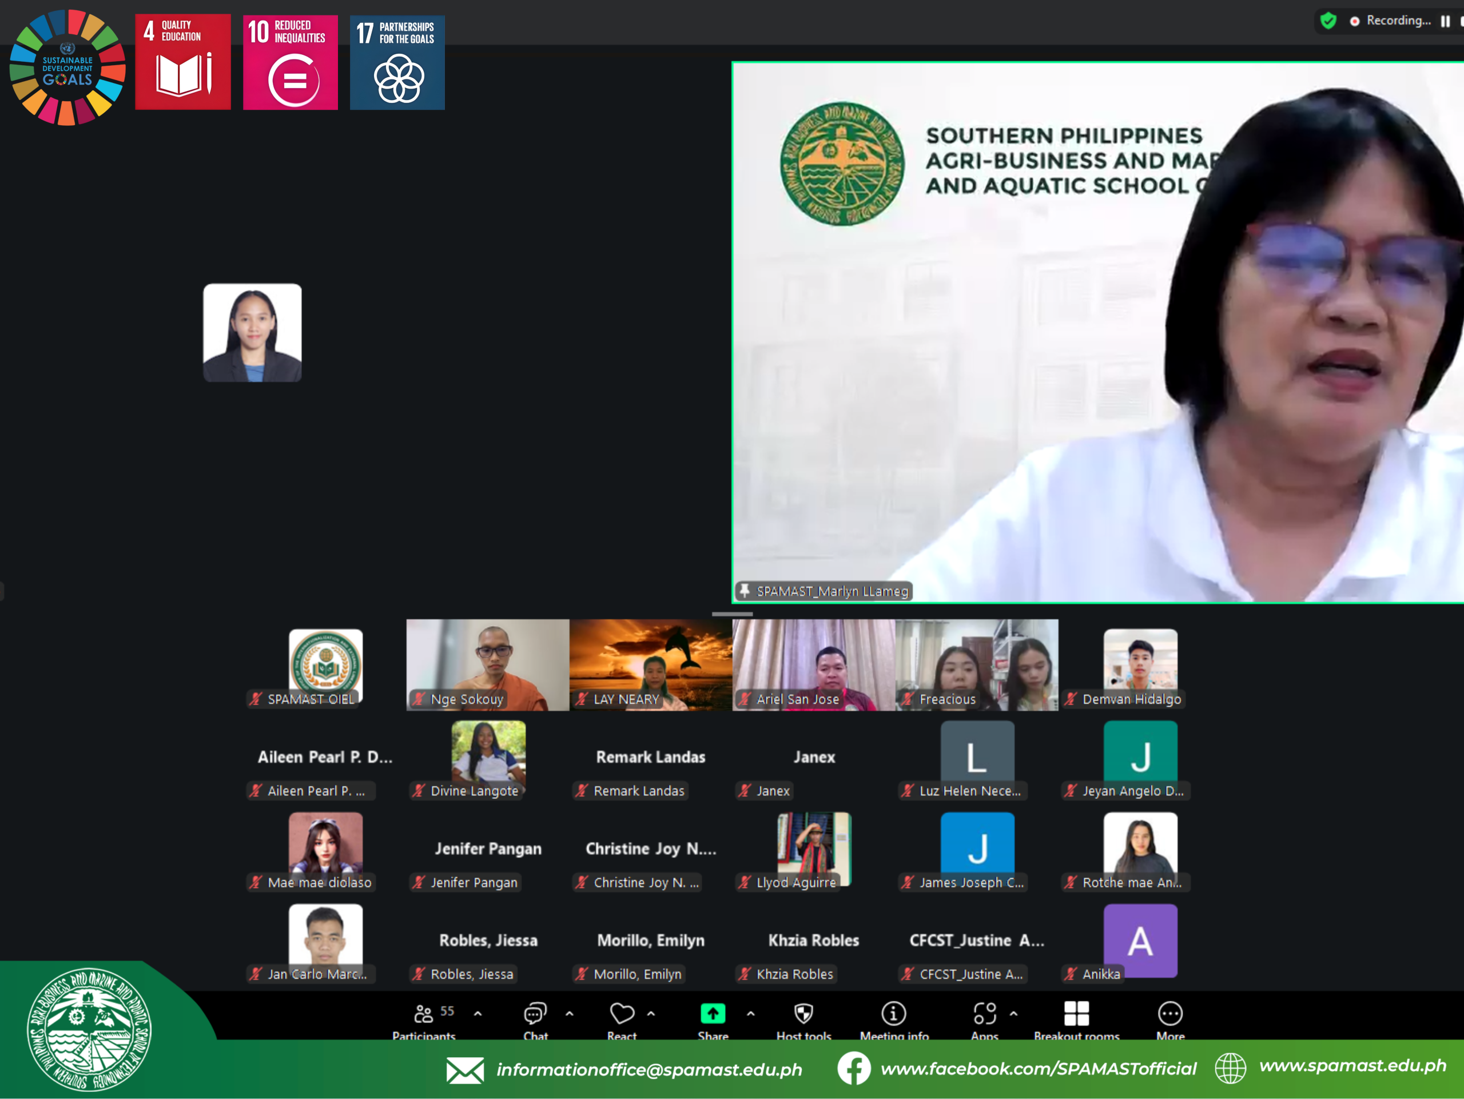Open the Apps icon
Image resolution: width=1464 pixels, height=1099 pixels.
pyautogui.click(x=984, y=1013)
